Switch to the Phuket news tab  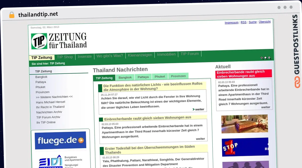point(160,76)
